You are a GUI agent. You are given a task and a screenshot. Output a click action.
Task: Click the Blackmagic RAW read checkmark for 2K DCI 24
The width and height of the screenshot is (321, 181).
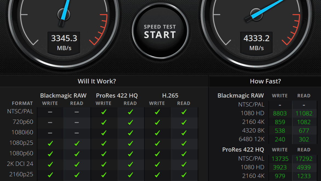(x=77, y=164)
